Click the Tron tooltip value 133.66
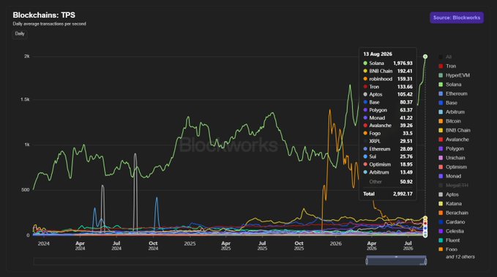This screenshot has width=497, height=277. pyautogui.click(x=405, y=87)
